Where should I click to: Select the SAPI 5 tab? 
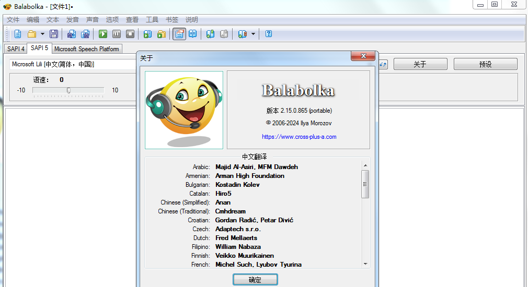39,48
